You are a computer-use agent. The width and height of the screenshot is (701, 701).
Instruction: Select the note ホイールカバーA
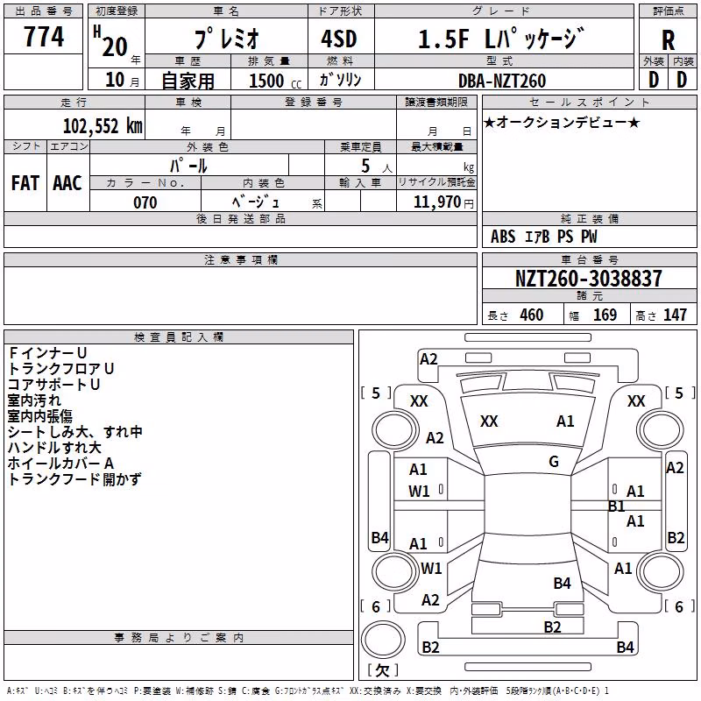60,464
